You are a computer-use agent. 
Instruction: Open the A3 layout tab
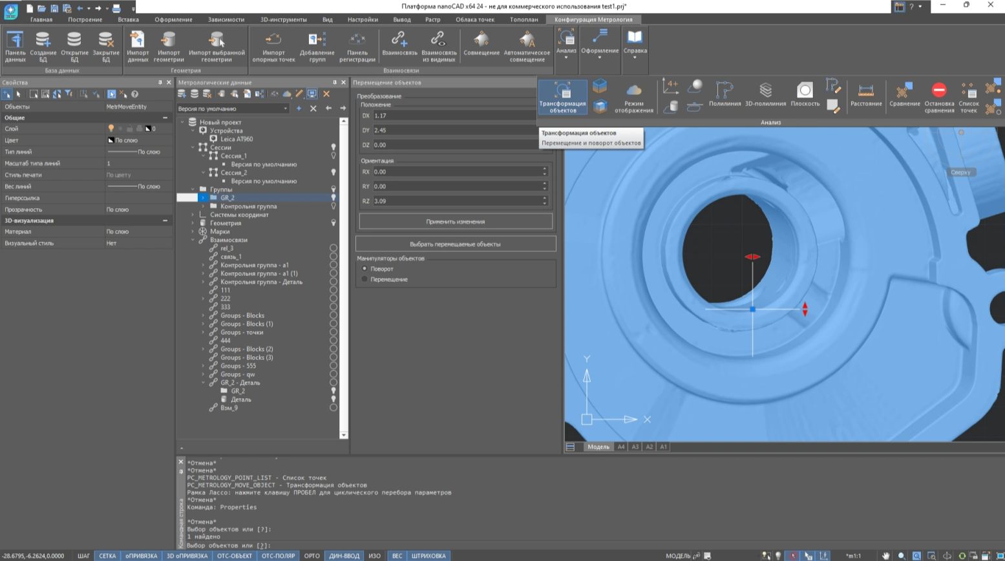click(x=635, y=447)
